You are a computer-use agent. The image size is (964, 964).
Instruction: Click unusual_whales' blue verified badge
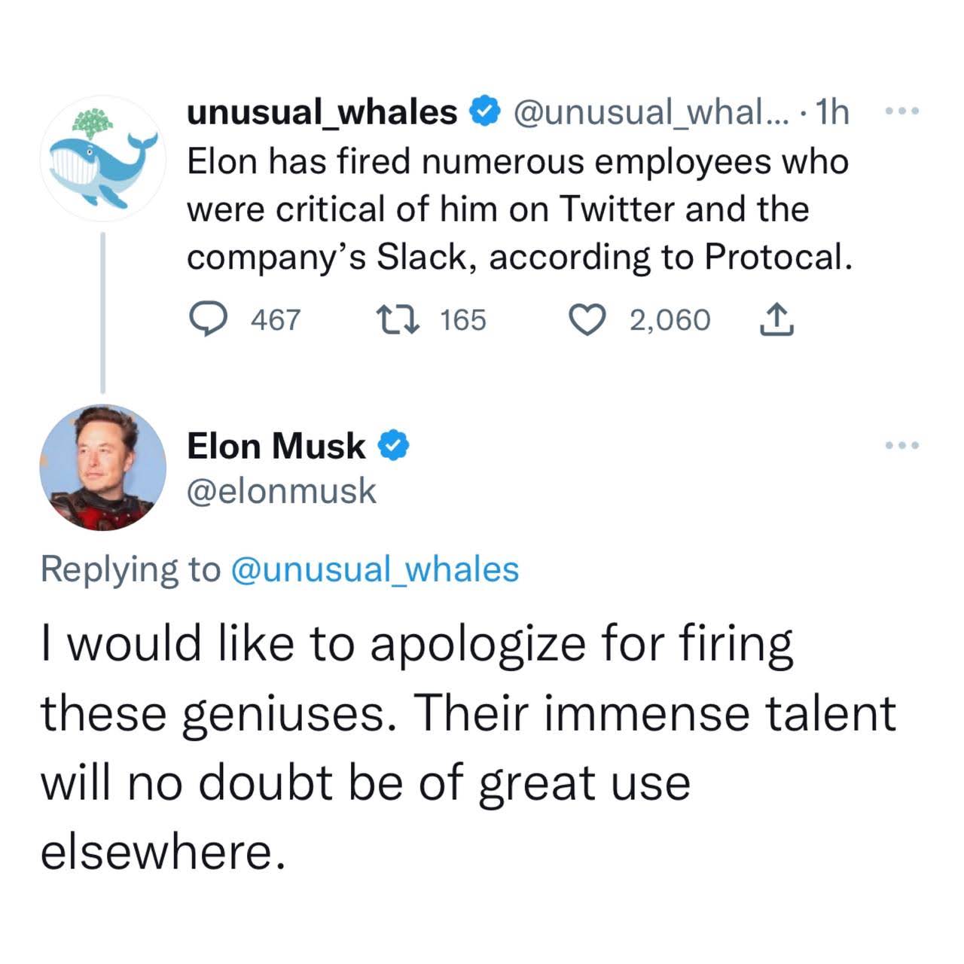[484, 112]
